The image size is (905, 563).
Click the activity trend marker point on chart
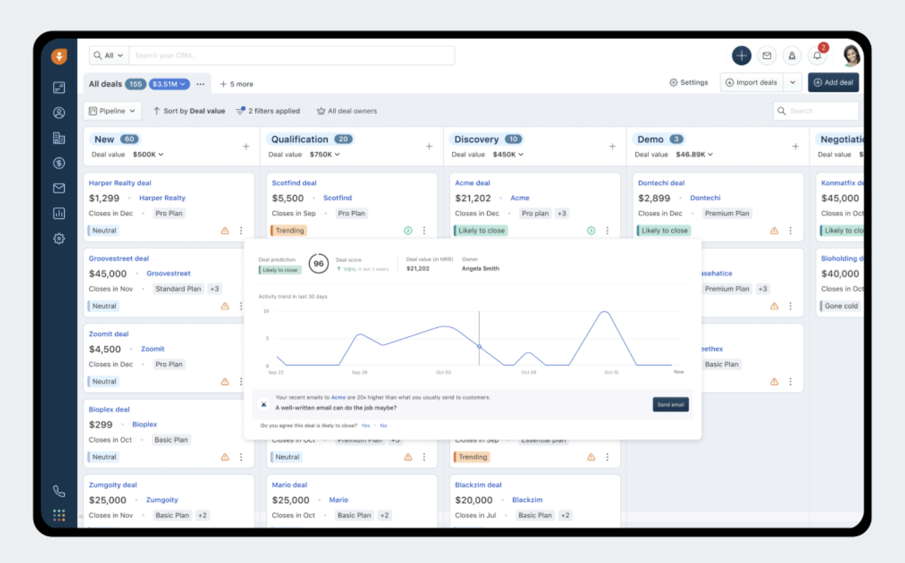point(479,346)
